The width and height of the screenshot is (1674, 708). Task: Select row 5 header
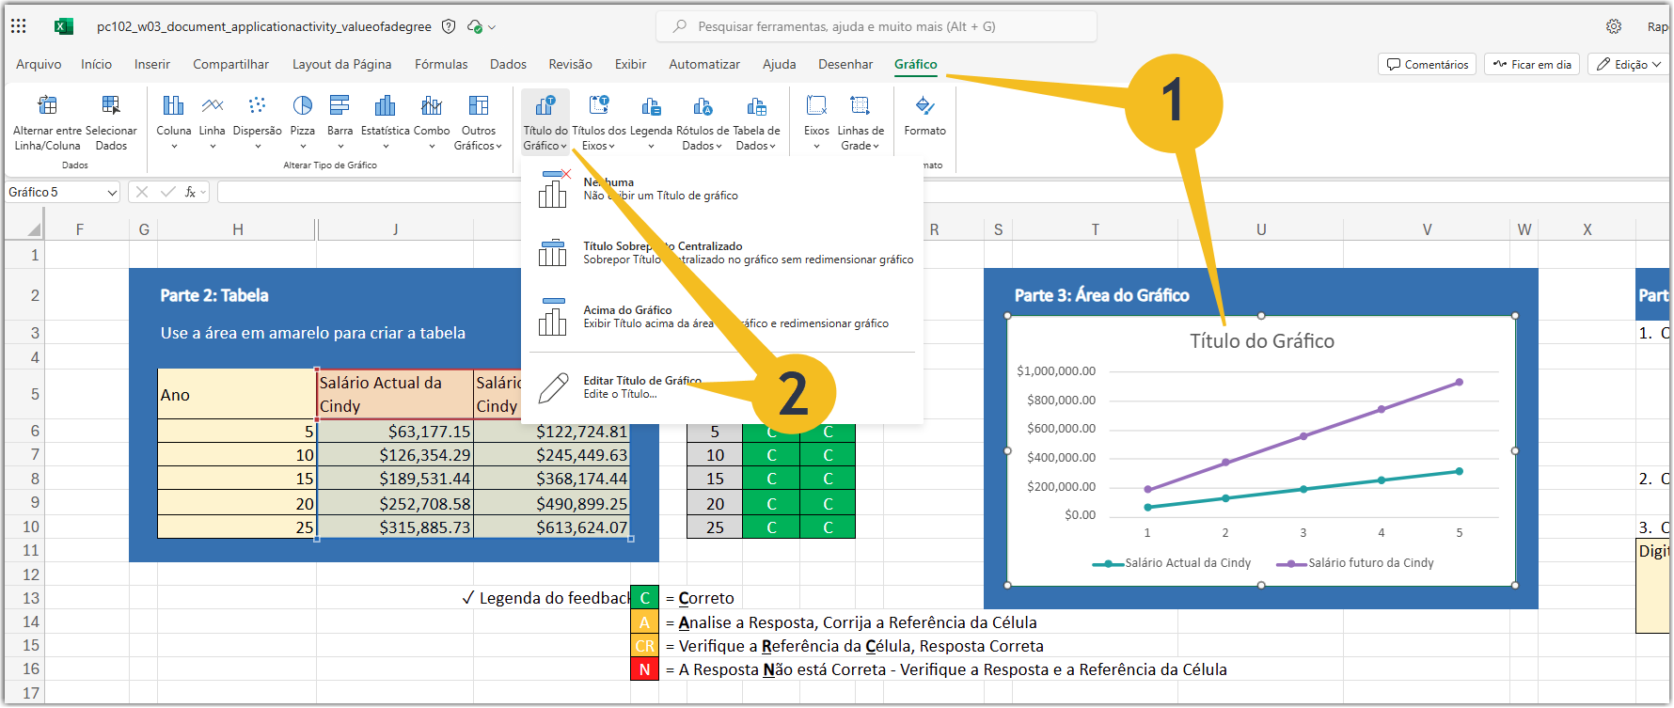[x=35, y=394]
